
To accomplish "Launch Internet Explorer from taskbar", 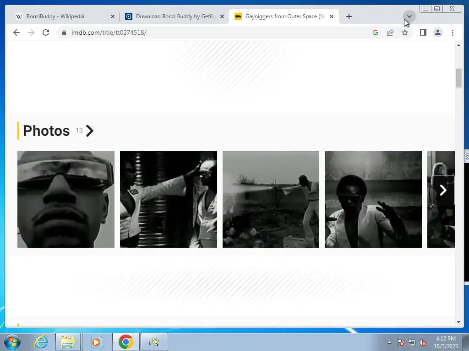I will coord(41,342).
